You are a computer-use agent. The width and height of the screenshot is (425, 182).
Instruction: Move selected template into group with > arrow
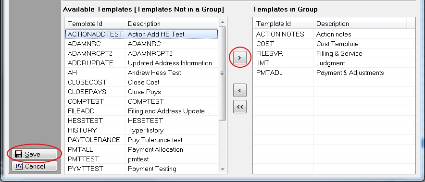[x=239, y=58]
